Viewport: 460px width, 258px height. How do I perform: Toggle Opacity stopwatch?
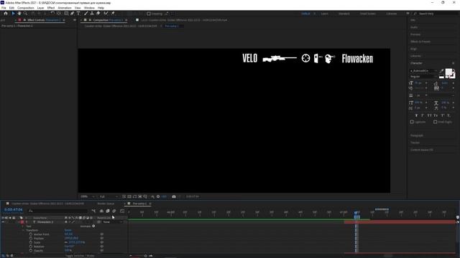click(x=31, y=251)
